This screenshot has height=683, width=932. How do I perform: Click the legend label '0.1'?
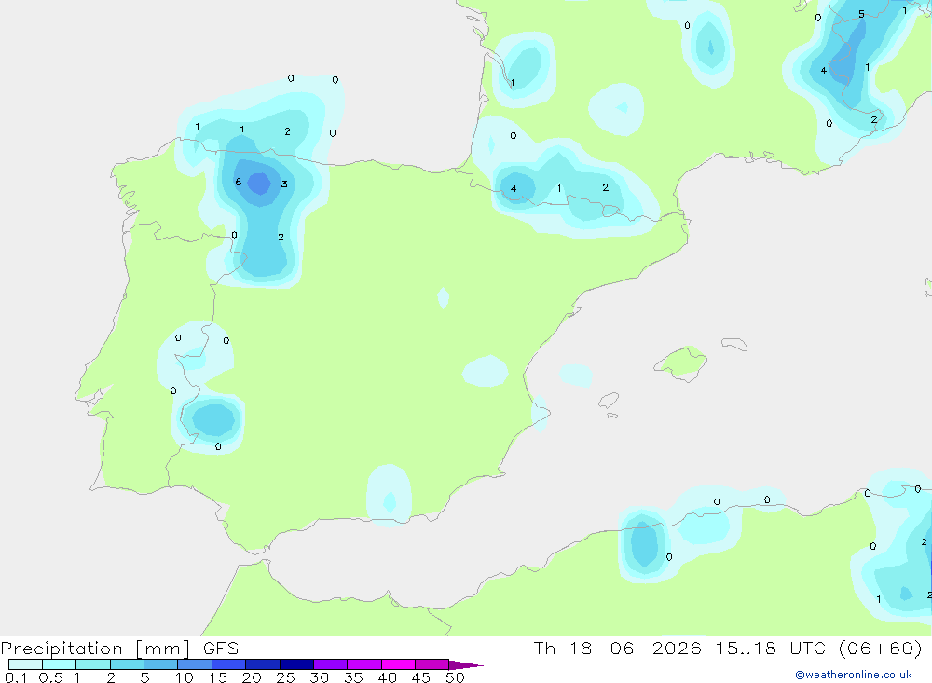pyautogui.click(x=16, y=677)
